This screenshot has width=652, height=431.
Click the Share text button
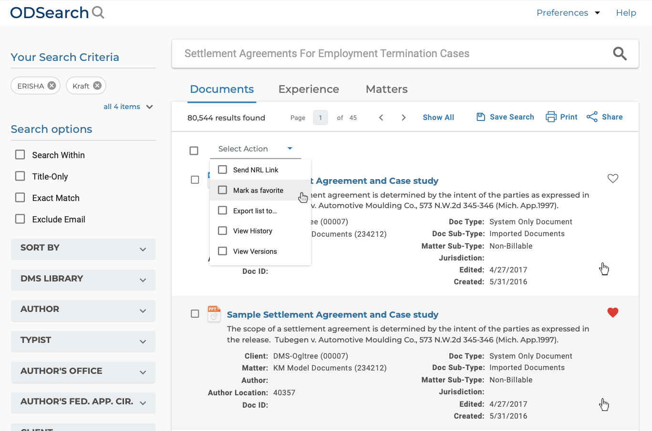(612, 117)
